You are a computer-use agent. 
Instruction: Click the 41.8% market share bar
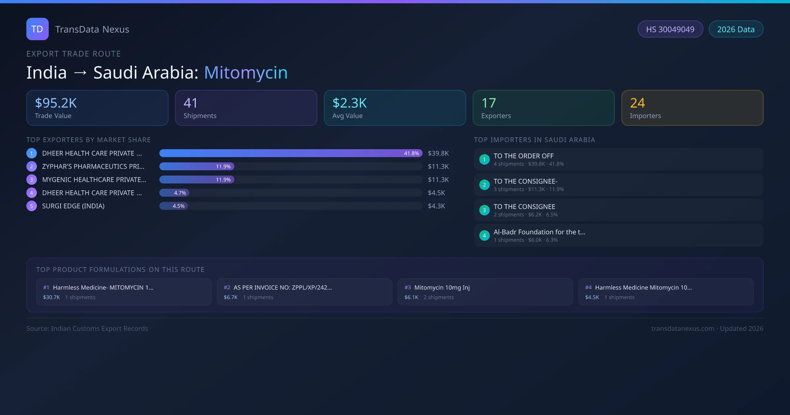[291, 153]
